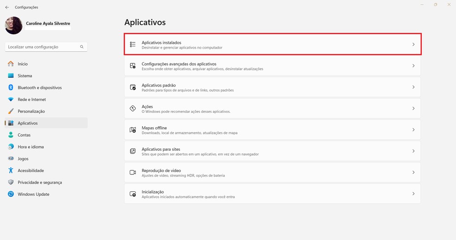456x240 pixels.
Task: Click the back arrow icon
Action: (7, 7)
